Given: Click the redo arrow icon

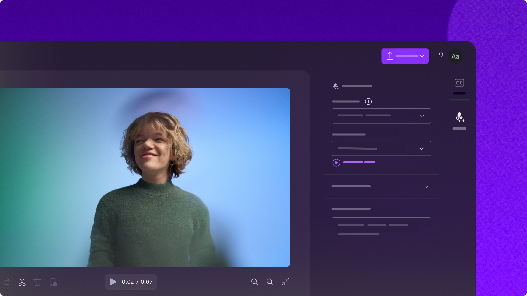Looking at the screenshot, I should click(x=7, y=282).
